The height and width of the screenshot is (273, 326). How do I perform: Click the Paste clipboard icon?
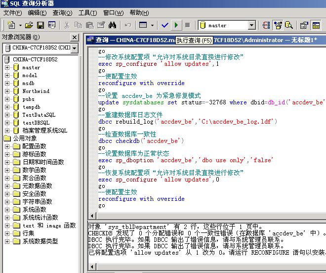(x=90, y=25)
